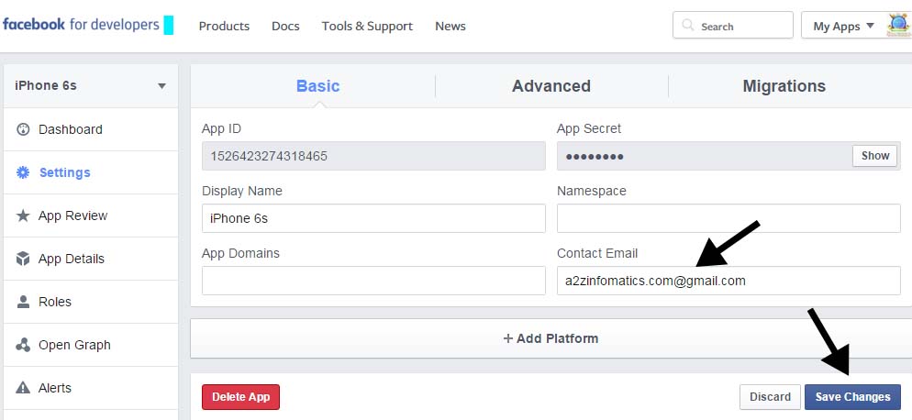Open Alerts in the sidebar

[x=91, y=388]
